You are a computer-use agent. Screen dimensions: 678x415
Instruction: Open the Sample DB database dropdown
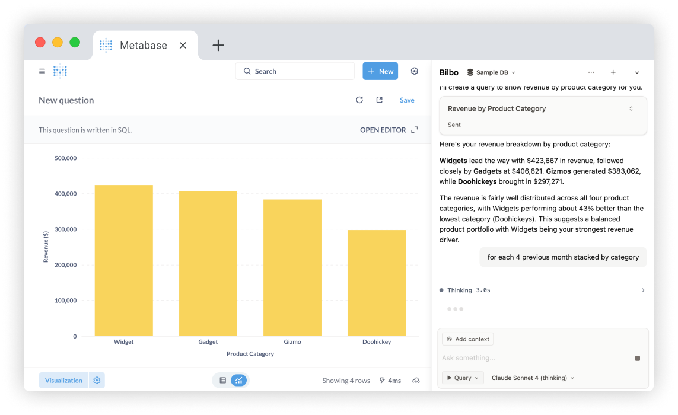(x=491, y=72)
